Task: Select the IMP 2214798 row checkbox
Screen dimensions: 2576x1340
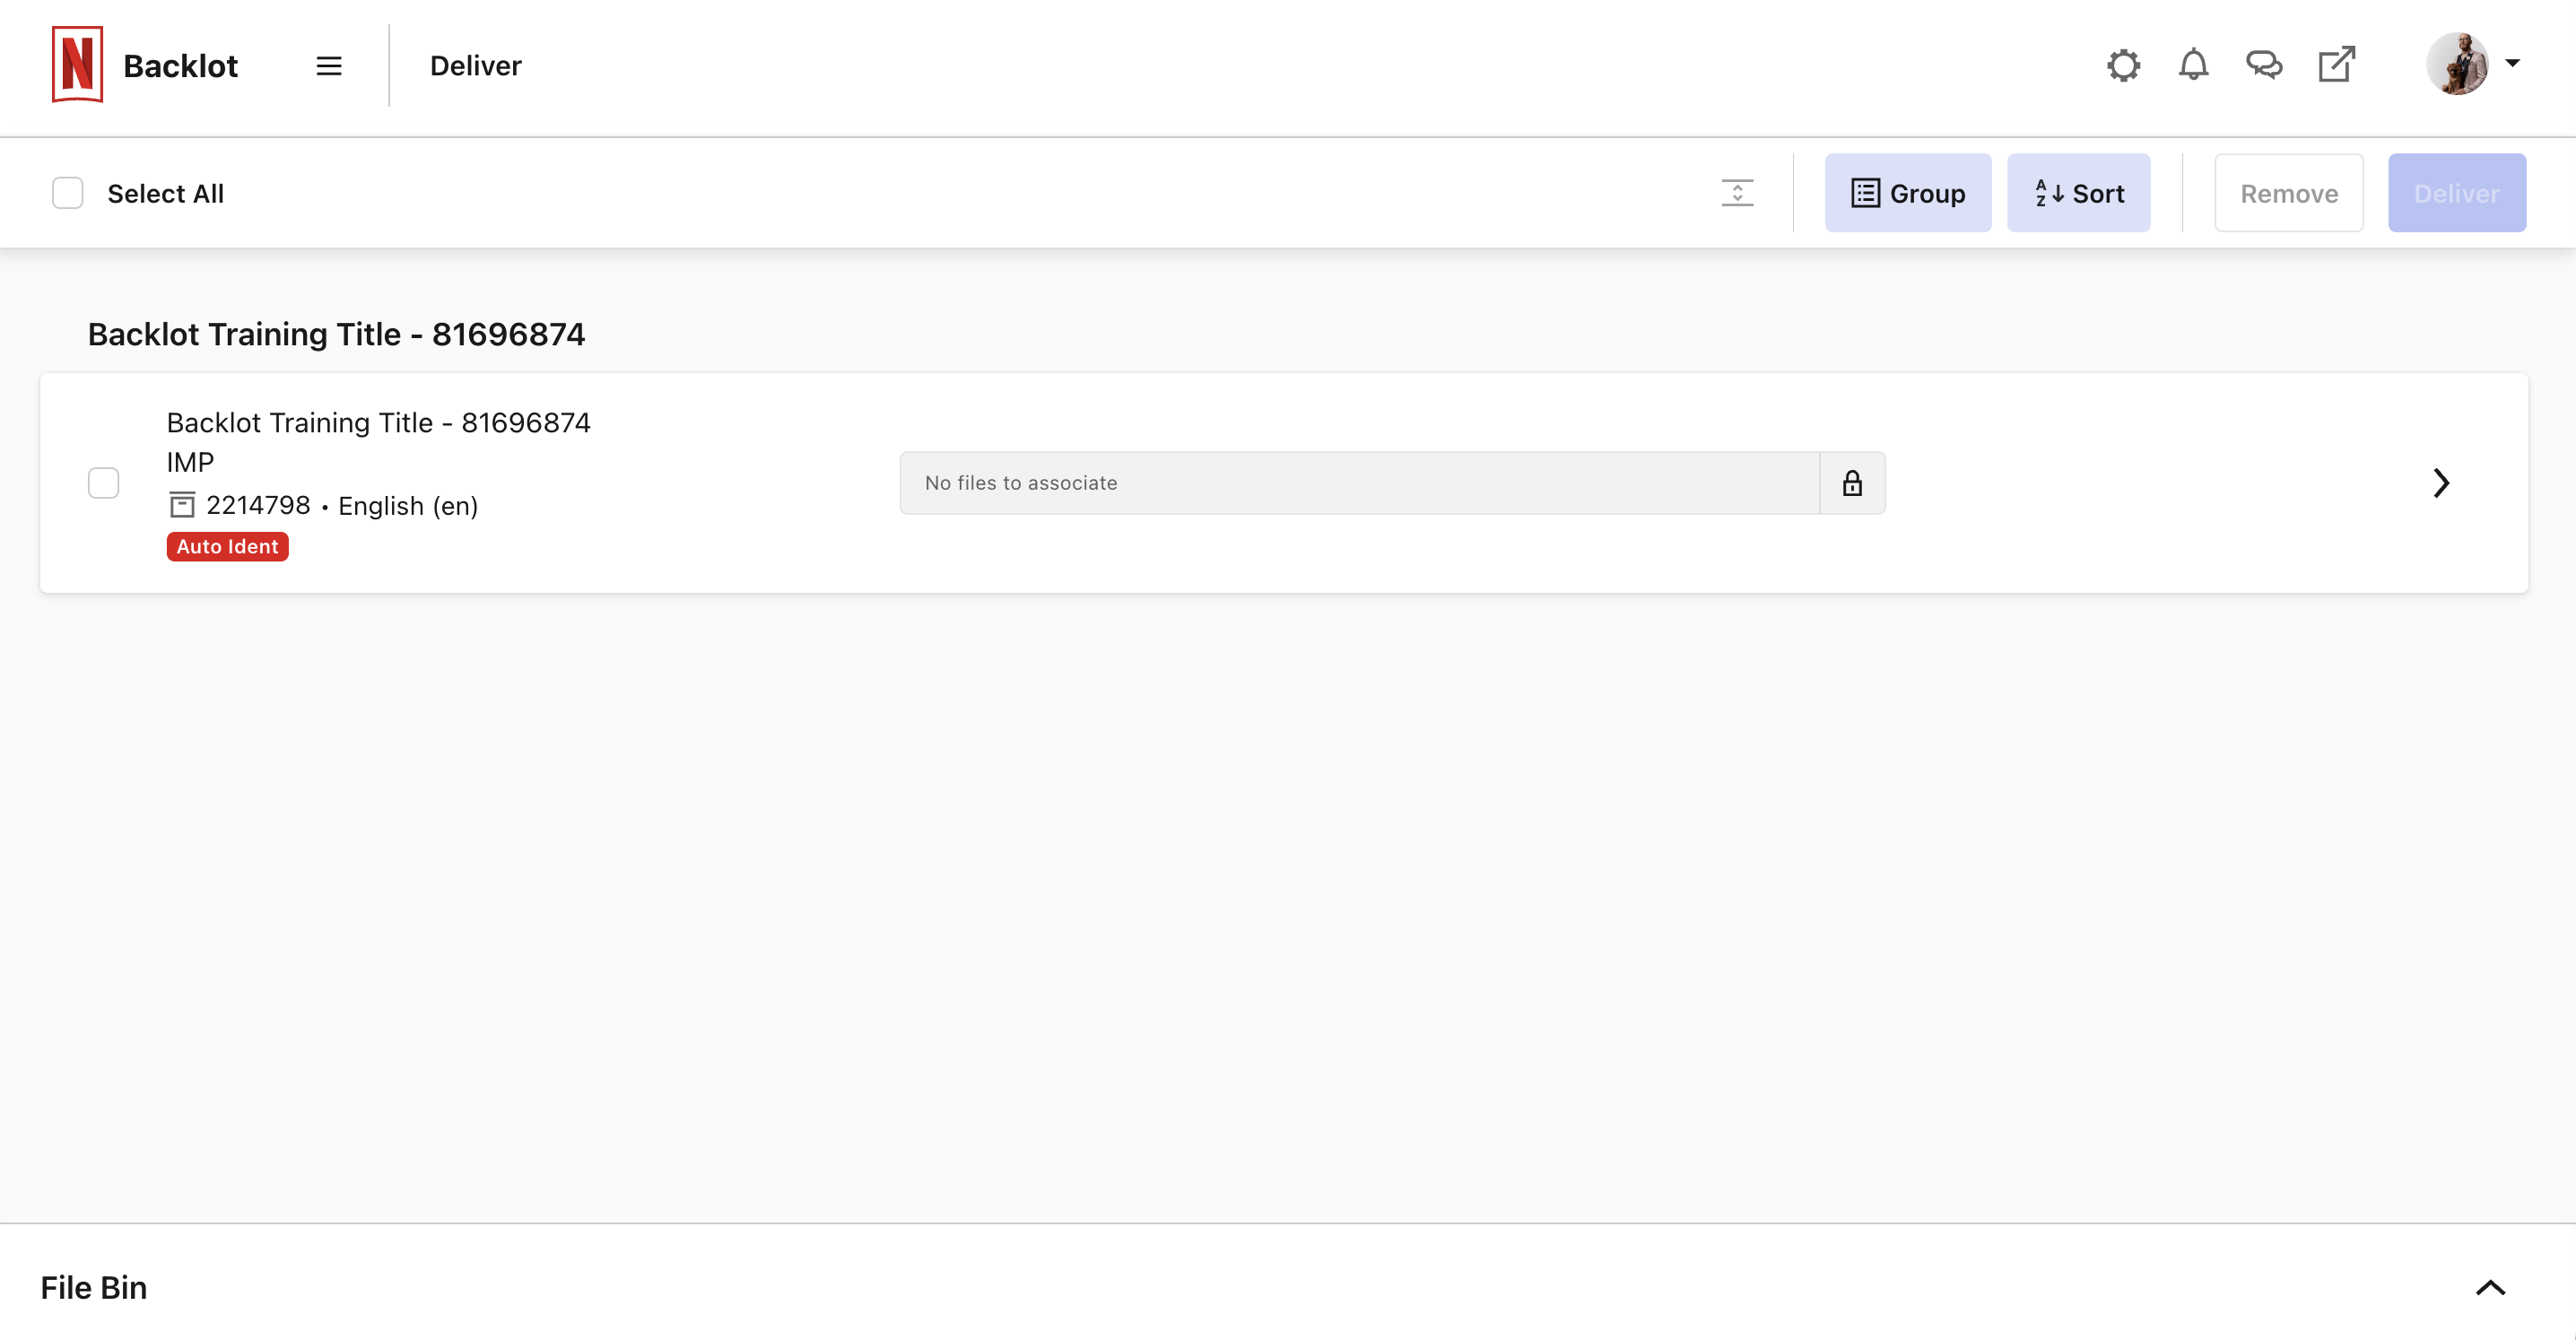Action: coord(104,483)
